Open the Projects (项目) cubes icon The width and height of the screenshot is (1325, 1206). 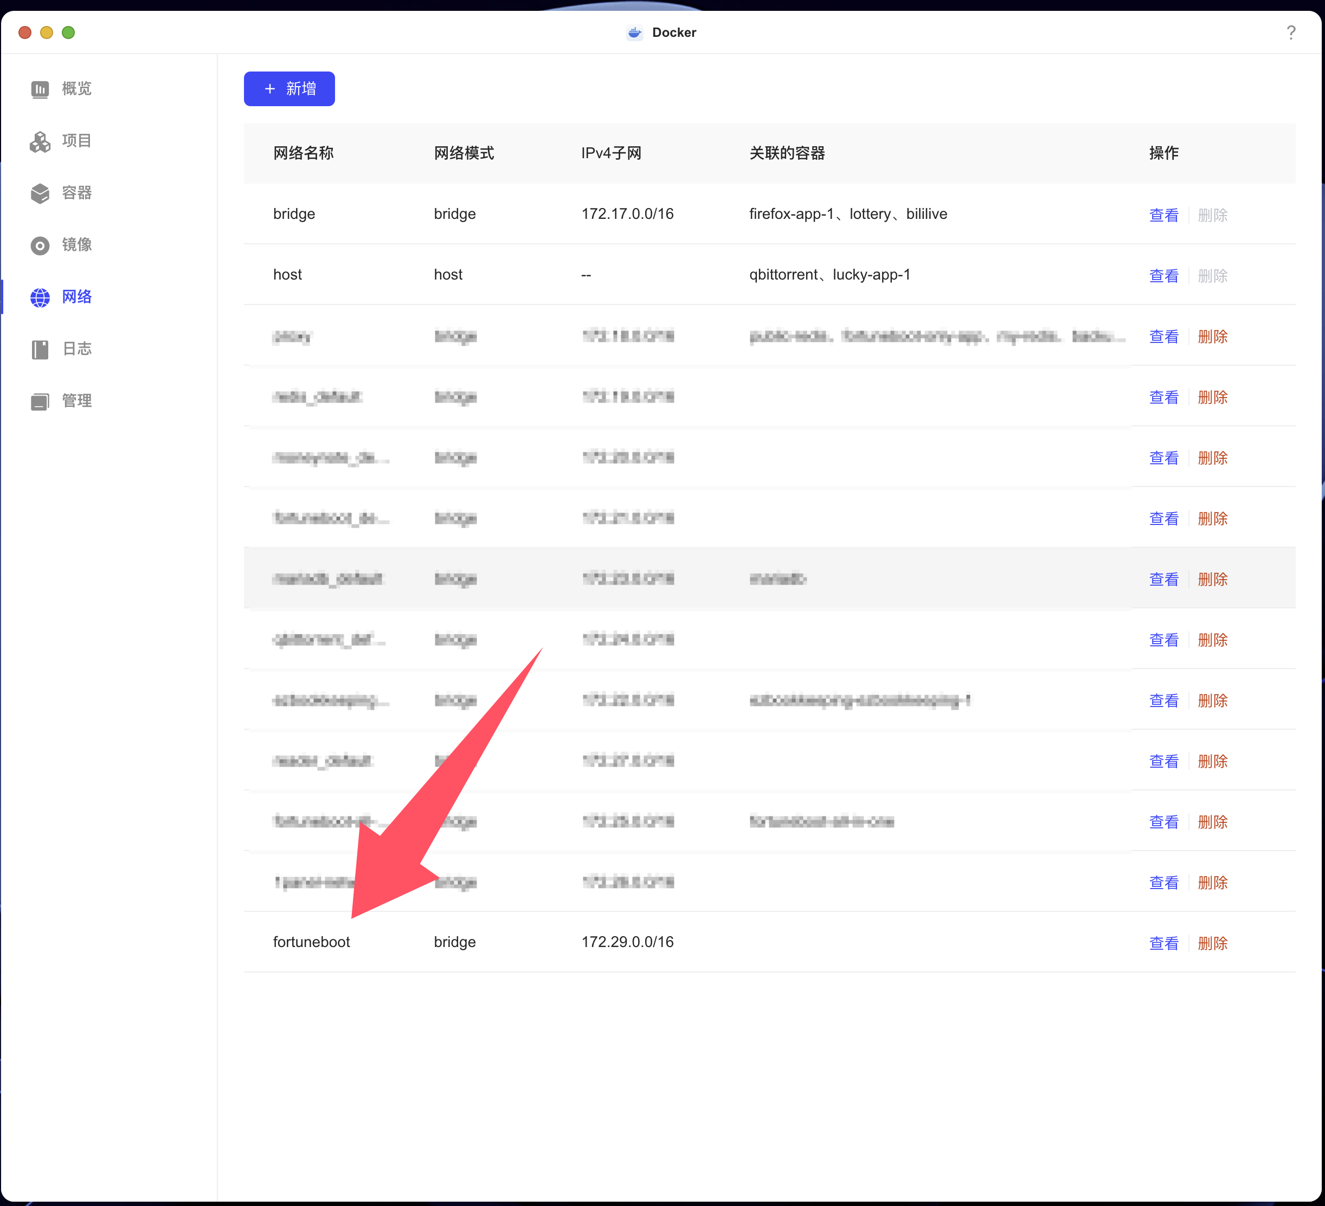point(40,141)
